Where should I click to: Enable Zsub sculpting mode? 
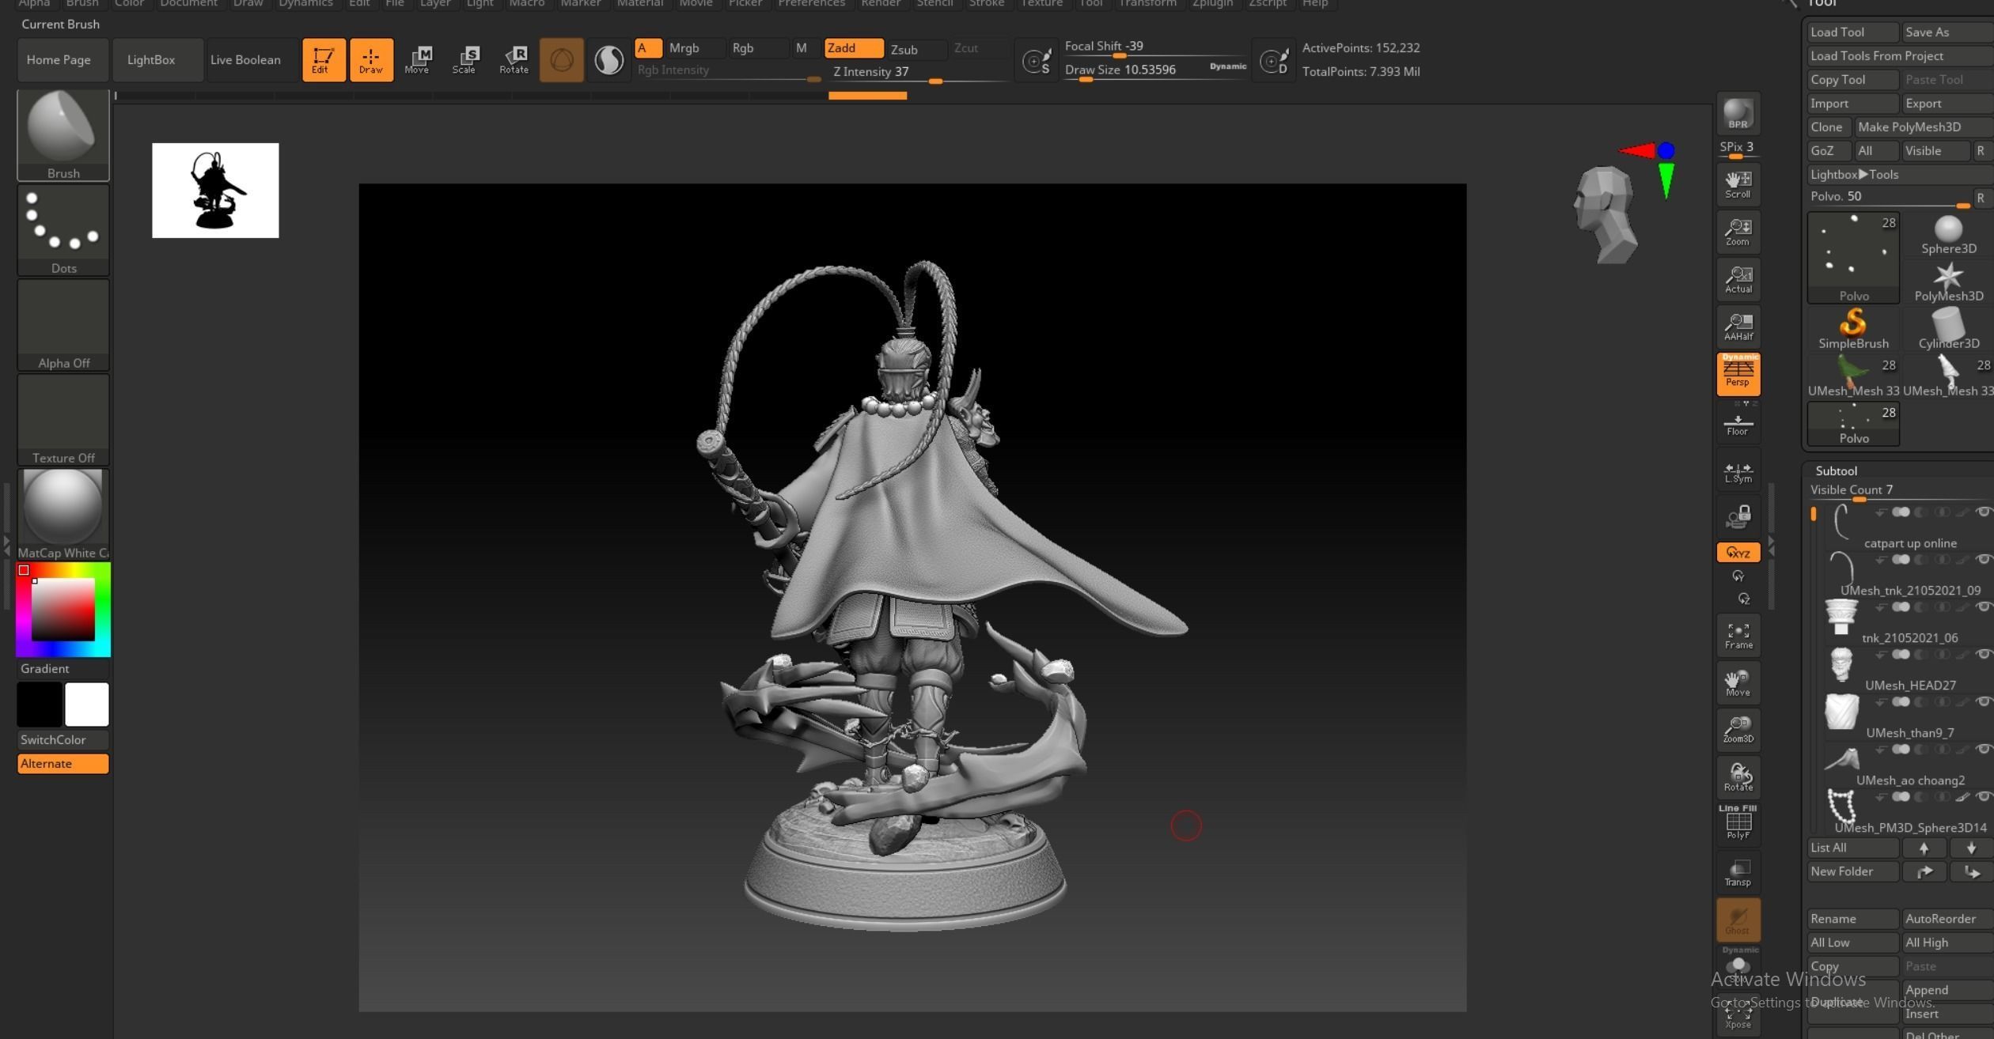[903, 48]
